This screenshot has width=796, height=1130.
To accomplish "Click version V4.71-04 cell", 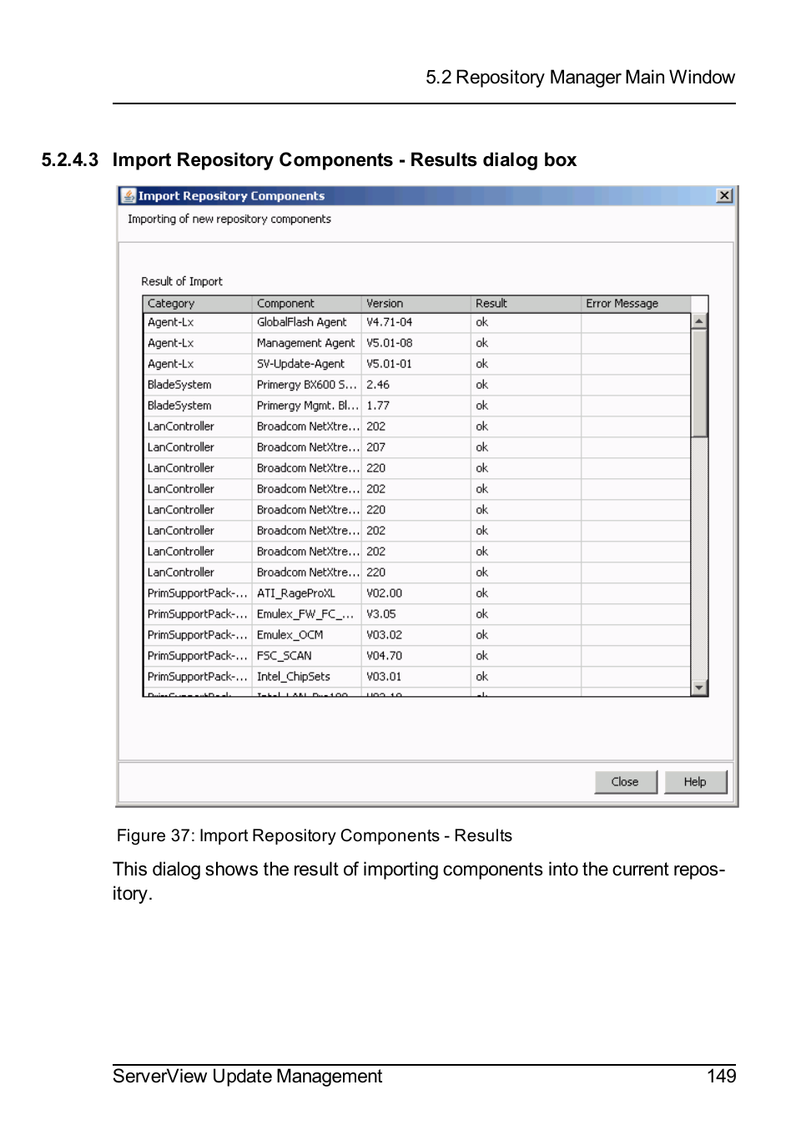I will pyautogui.click(x=416, y=322).
